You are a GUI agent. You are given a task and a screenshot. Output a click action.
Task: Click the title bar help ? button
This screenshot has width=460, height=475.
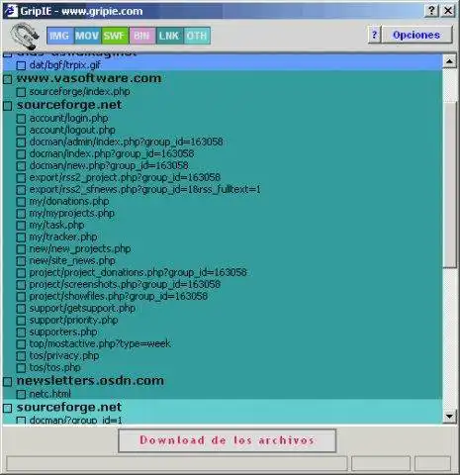431,11
